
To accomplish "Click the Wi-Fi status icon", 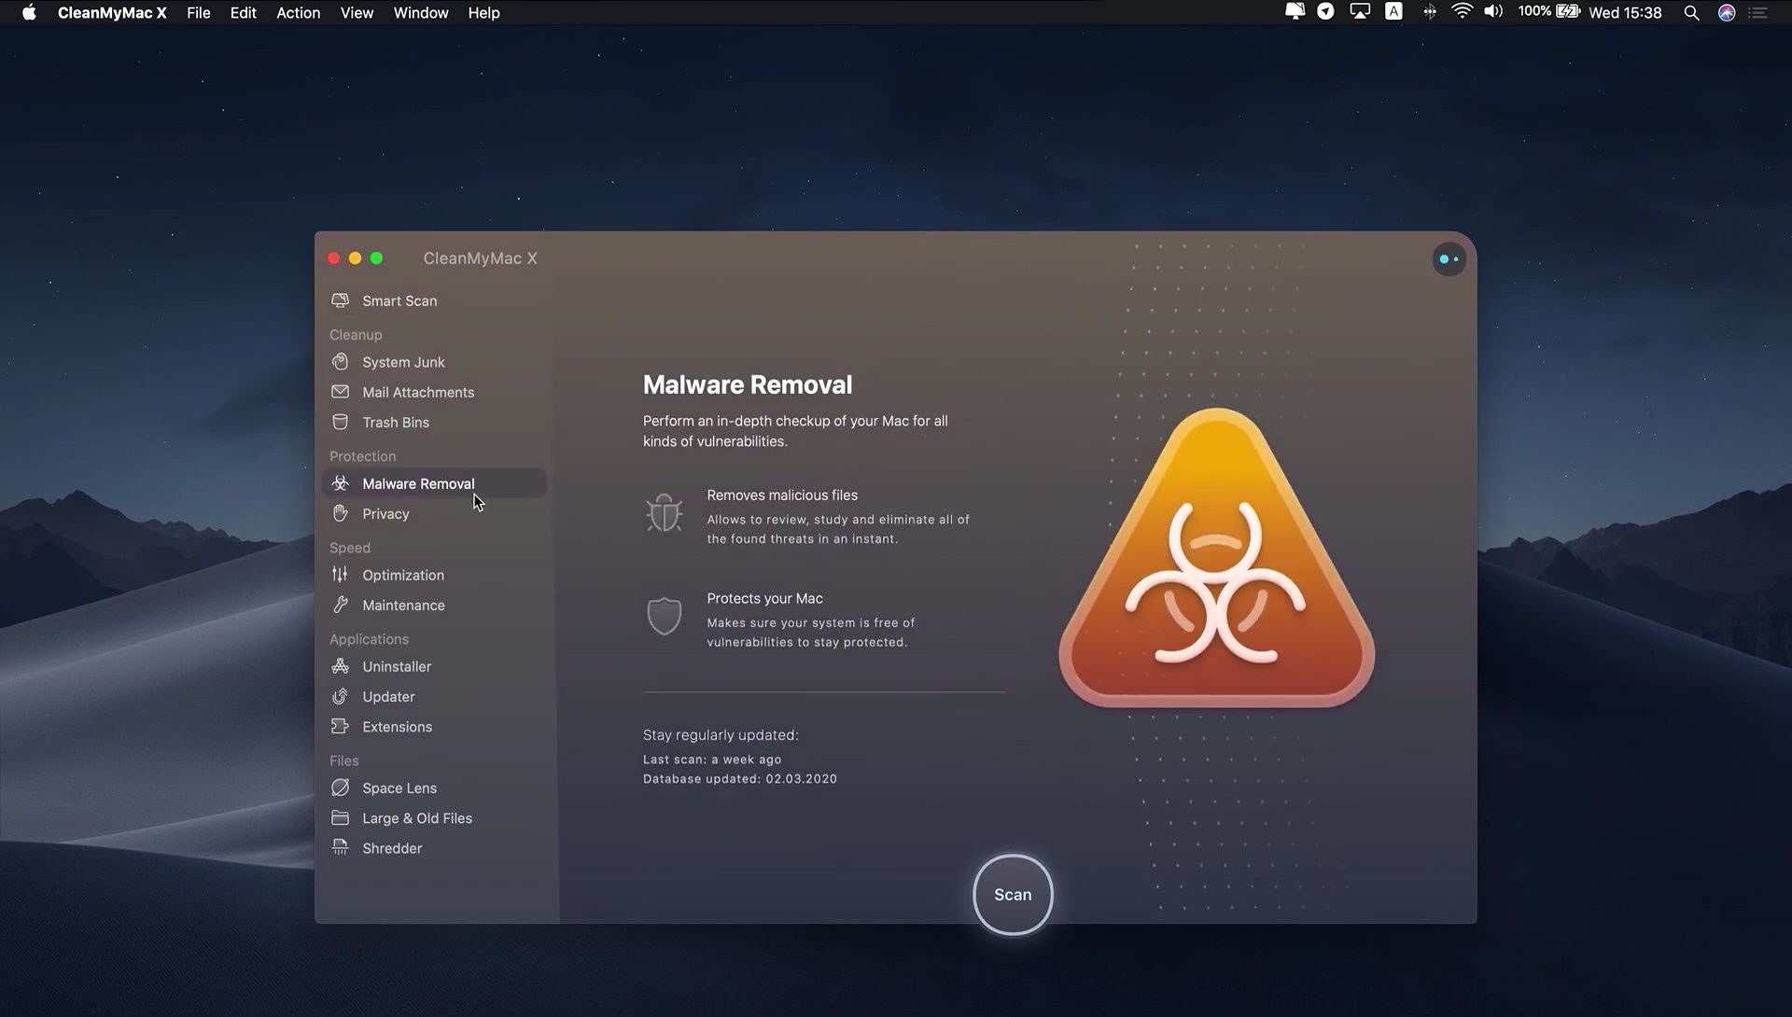I will (1462, 12).
